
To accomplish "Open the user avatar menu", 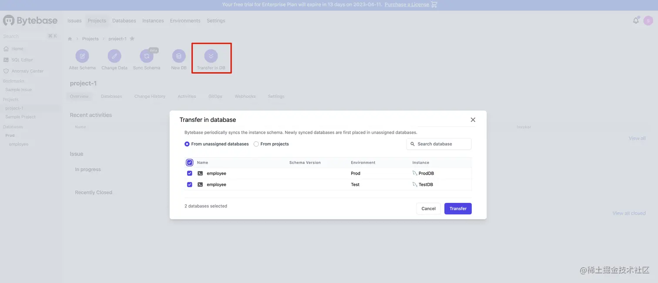I will 648,20.
